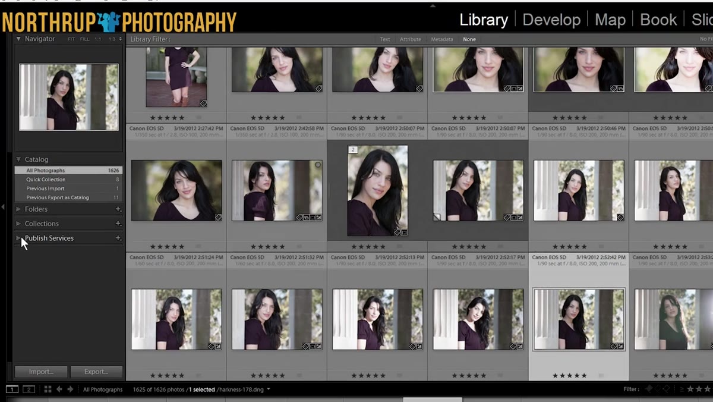
Task: Click crop badge on 2:42:58 PM photo
Action: point(313,218)
